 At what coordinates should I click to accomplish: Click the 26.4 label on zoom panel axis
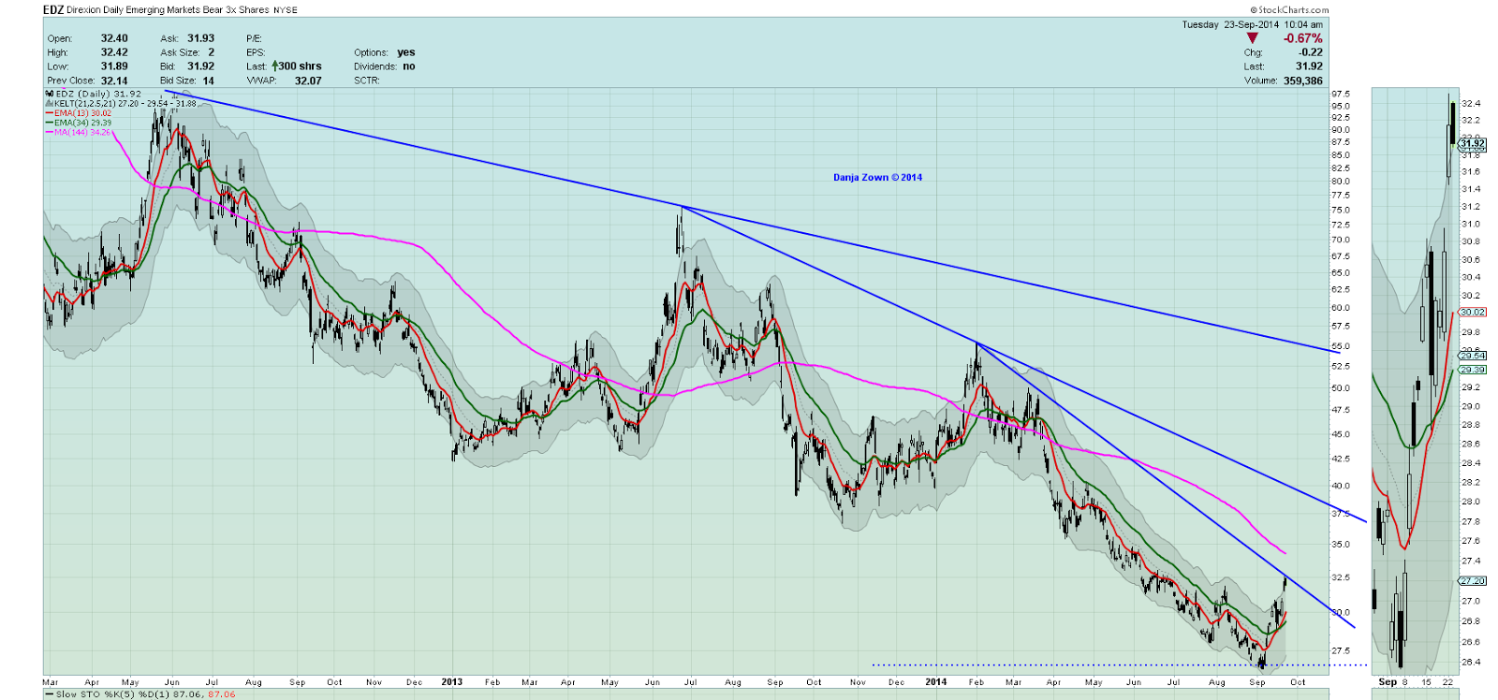click(x=1471, y=662)
